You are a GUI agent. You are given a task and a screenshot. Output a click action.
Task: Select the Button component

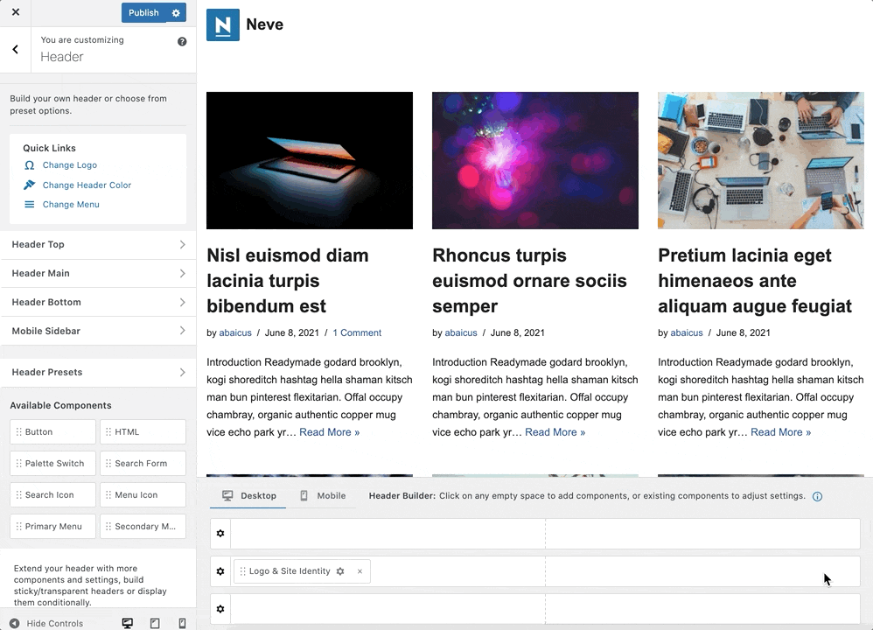tap(52, 431)
